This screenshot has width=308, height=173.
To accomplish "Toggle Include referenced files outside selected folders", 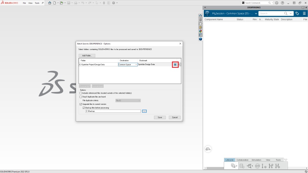I will tap(81, 93).
